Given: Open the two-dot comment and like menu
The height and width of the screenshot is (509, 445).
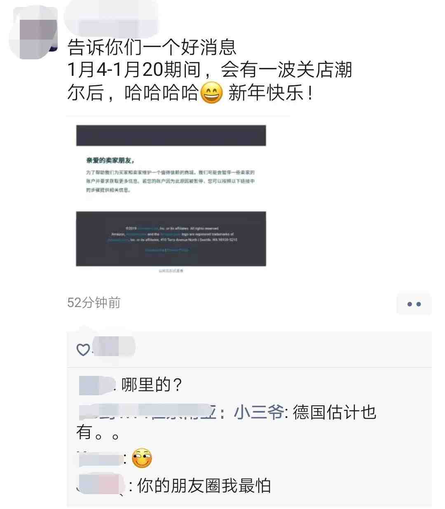Looking at the screenshot, I should click(x=414, y=304).
